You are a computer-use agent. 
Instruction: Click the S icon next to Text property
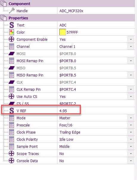click(x=12, y=25)
